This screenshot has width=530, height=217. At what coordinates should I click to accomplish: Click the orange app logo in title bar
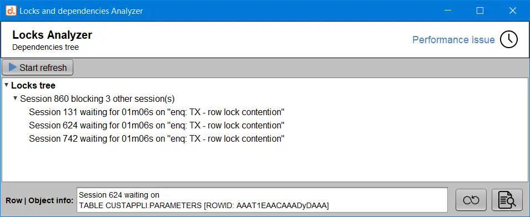pos(11,11)
